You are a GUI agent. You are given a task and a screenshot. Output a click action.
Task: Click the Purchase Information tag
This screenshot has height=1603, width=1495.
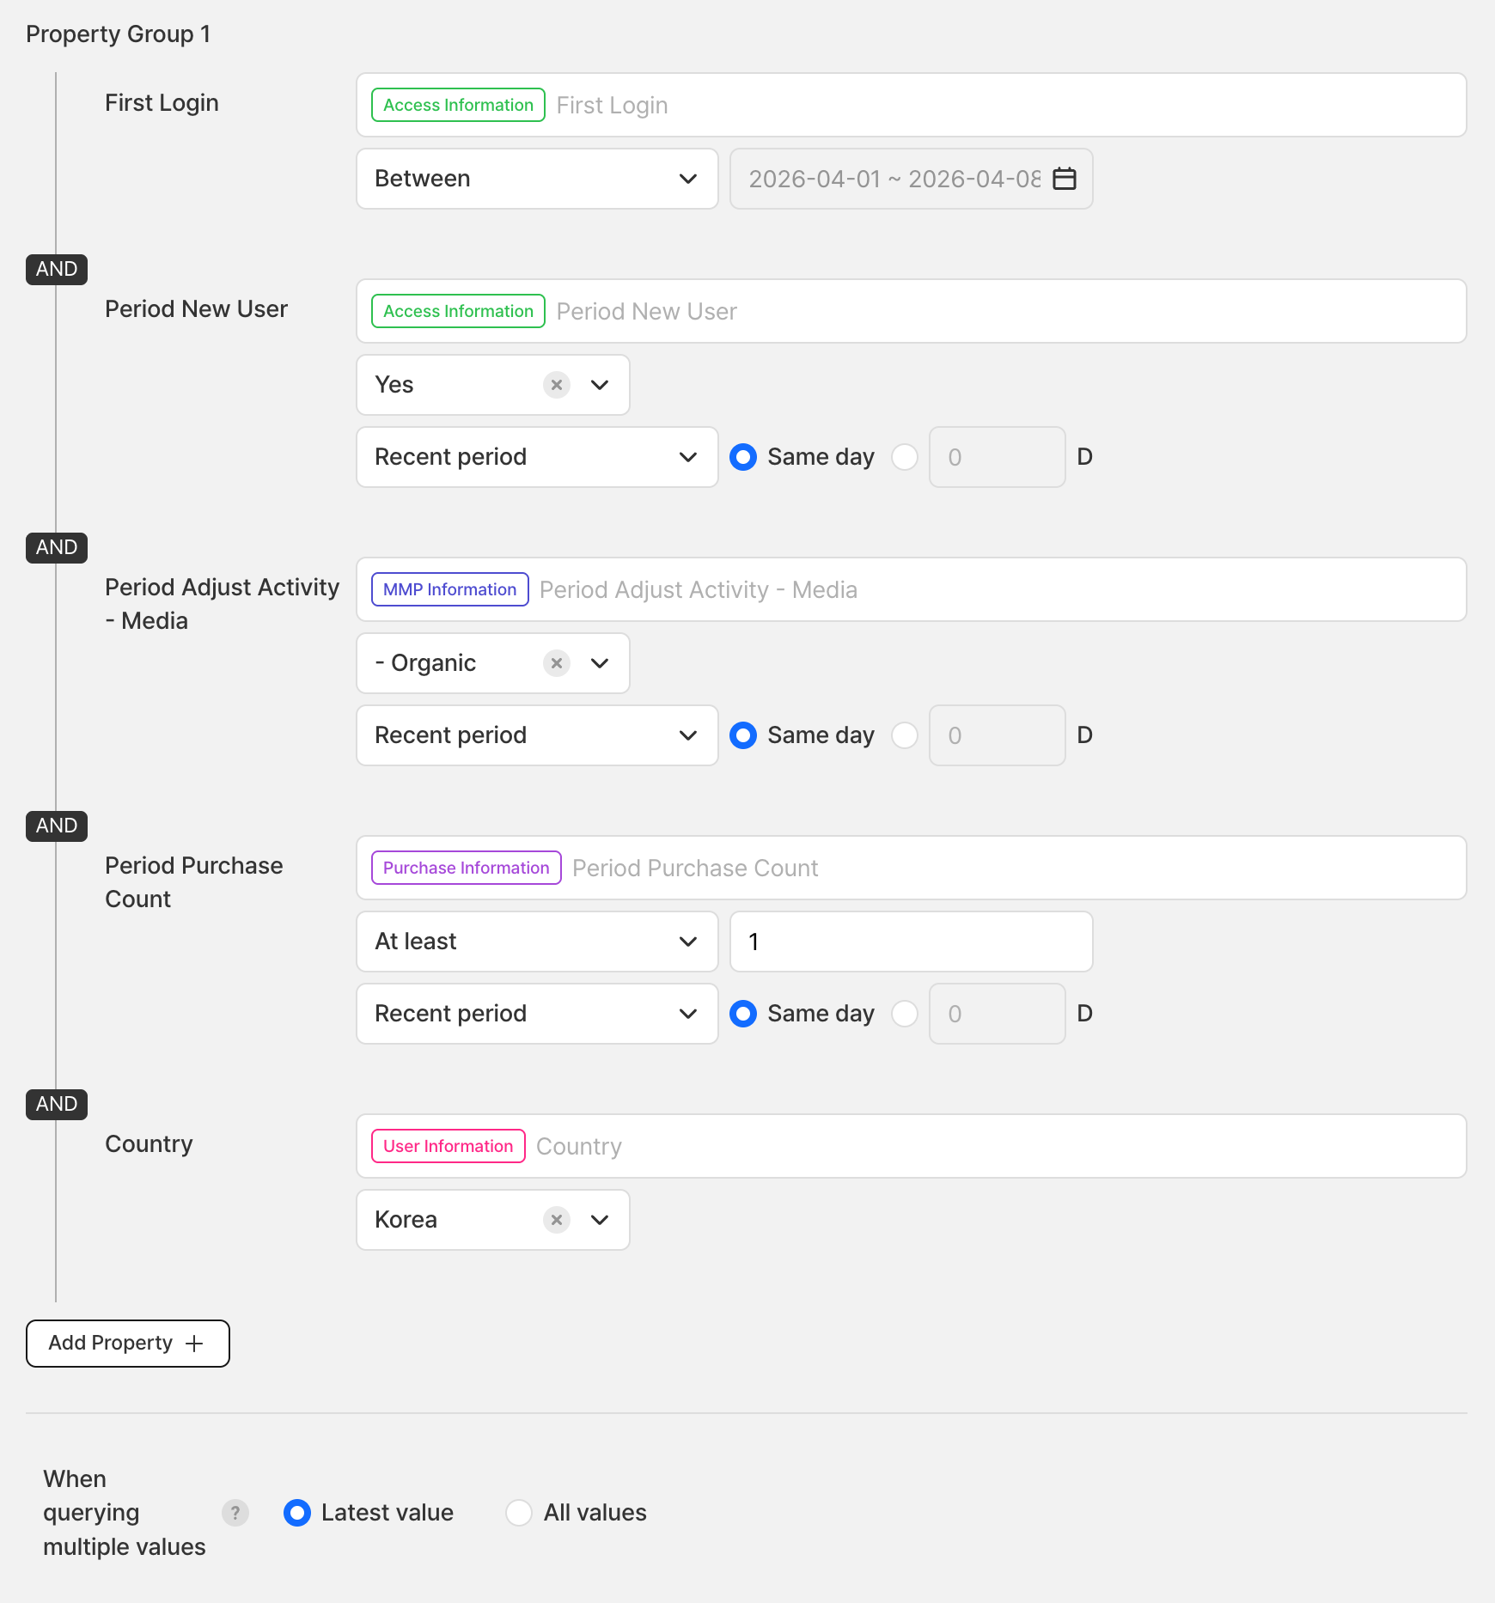tap(466, 868)
